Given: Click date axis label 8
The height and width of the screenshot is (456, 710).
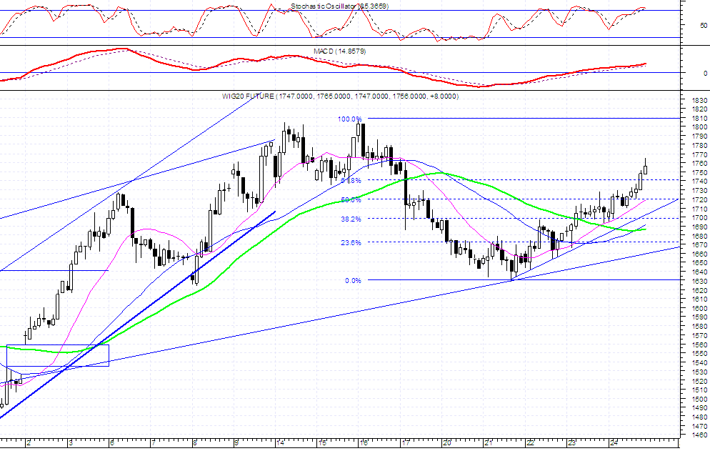Looking at the screenshot, I should [195, 443].
